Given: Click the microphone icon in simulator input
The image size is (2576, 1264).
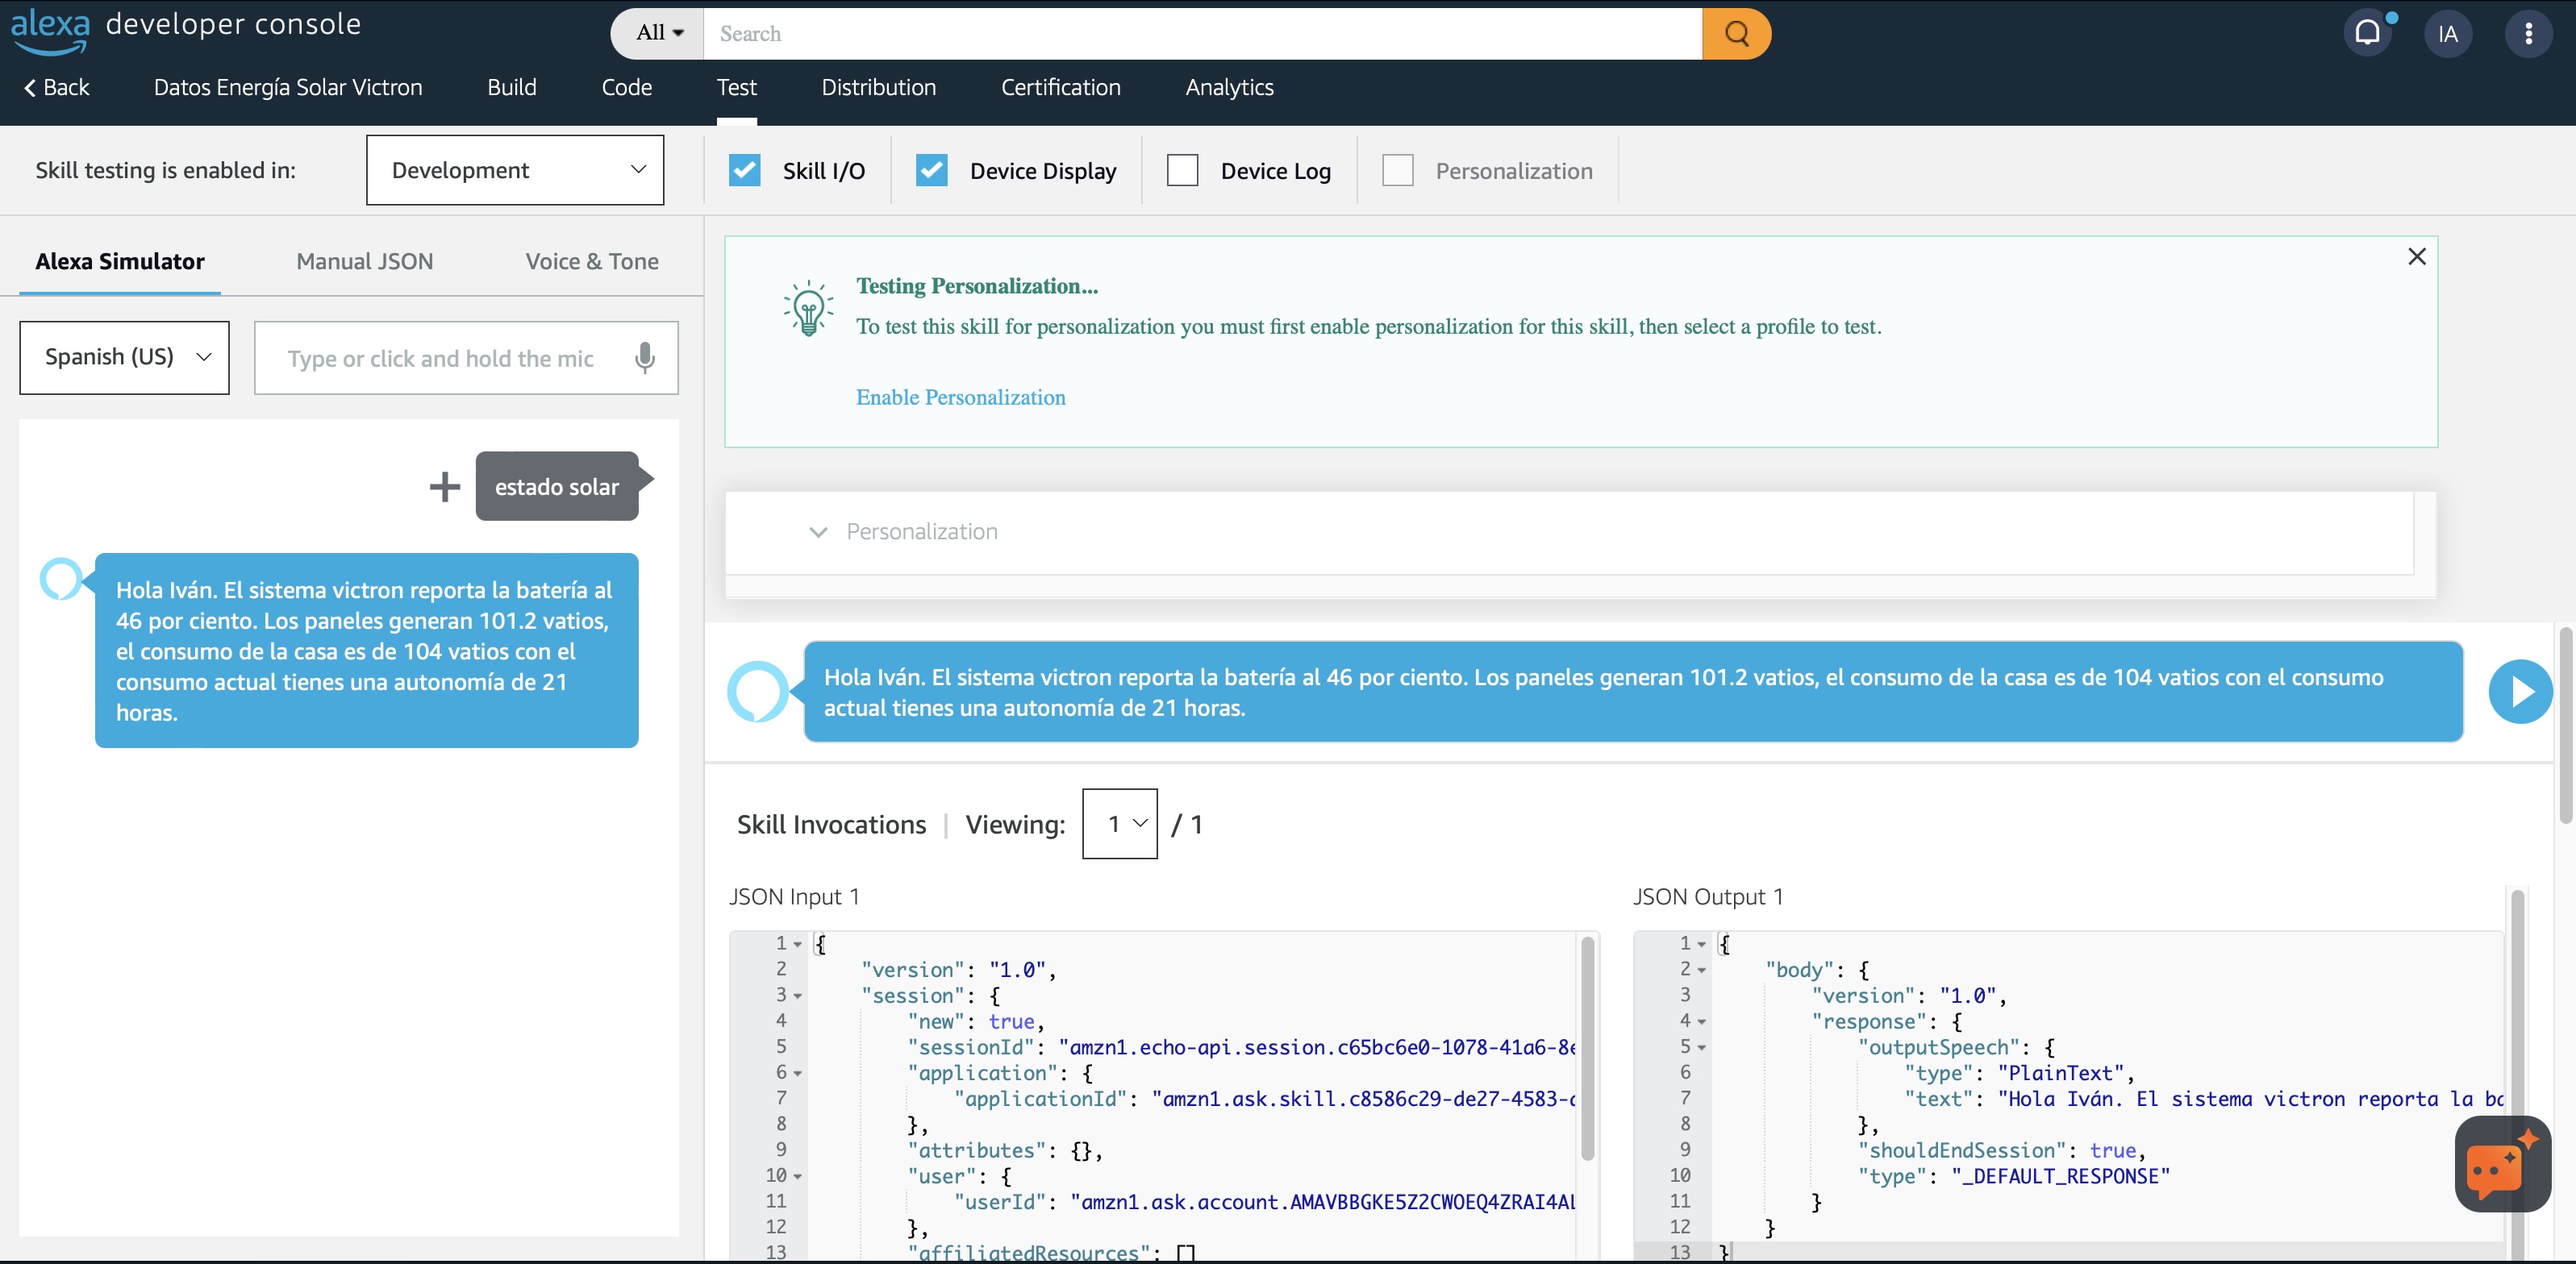Looking at the screenshot, I should [x=644, y=358].
